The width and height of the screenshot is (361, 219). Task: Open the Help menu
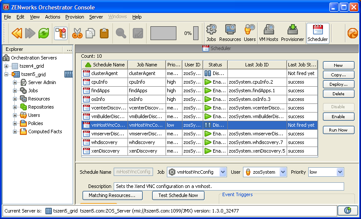pyautogui.click(x=137, y=17)
